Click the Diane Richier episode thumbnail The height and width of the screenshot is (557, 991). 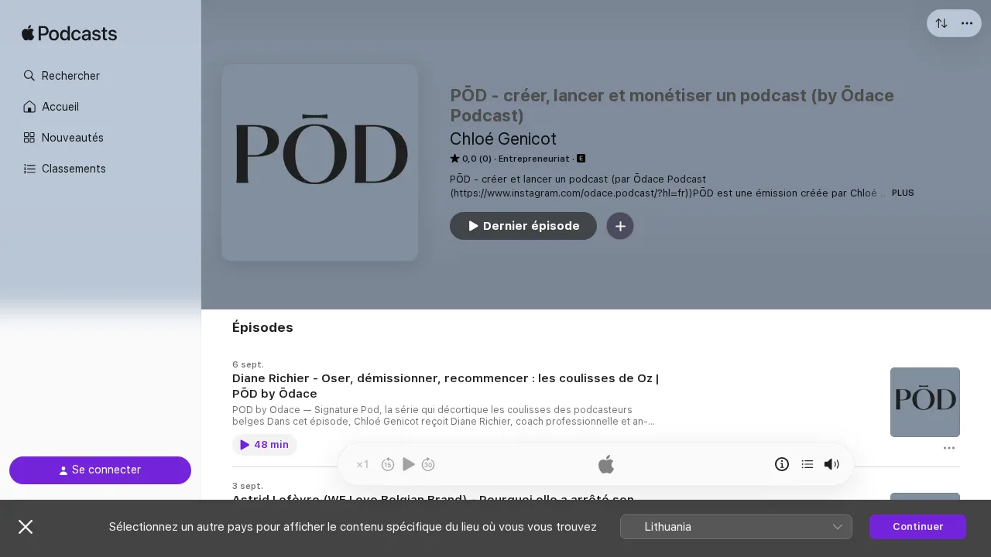click(925, 402)
